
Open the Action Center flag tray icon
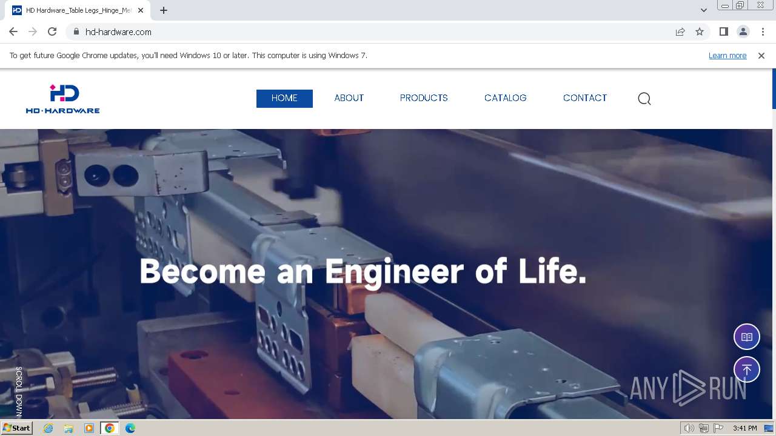click(x=718, y=428)
